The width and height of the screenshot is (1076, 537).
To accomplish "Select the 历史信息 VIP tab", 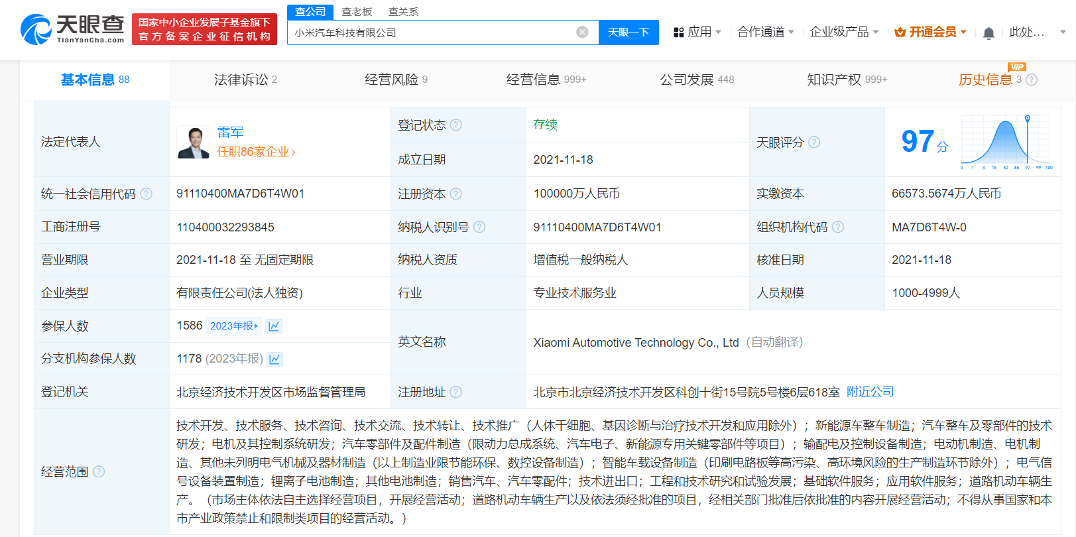I will tap(990, 80).
